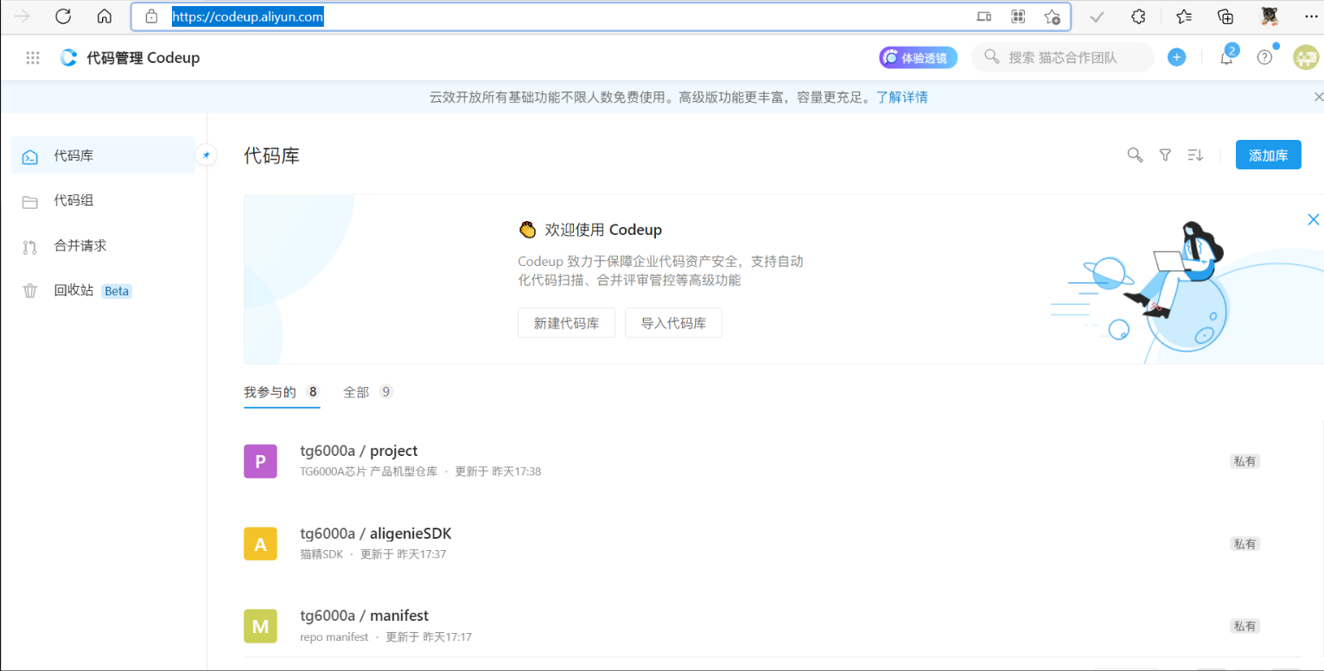Click the browser address bar URL
Viewport: 1324px width, 671px height.
click(247, 16)
